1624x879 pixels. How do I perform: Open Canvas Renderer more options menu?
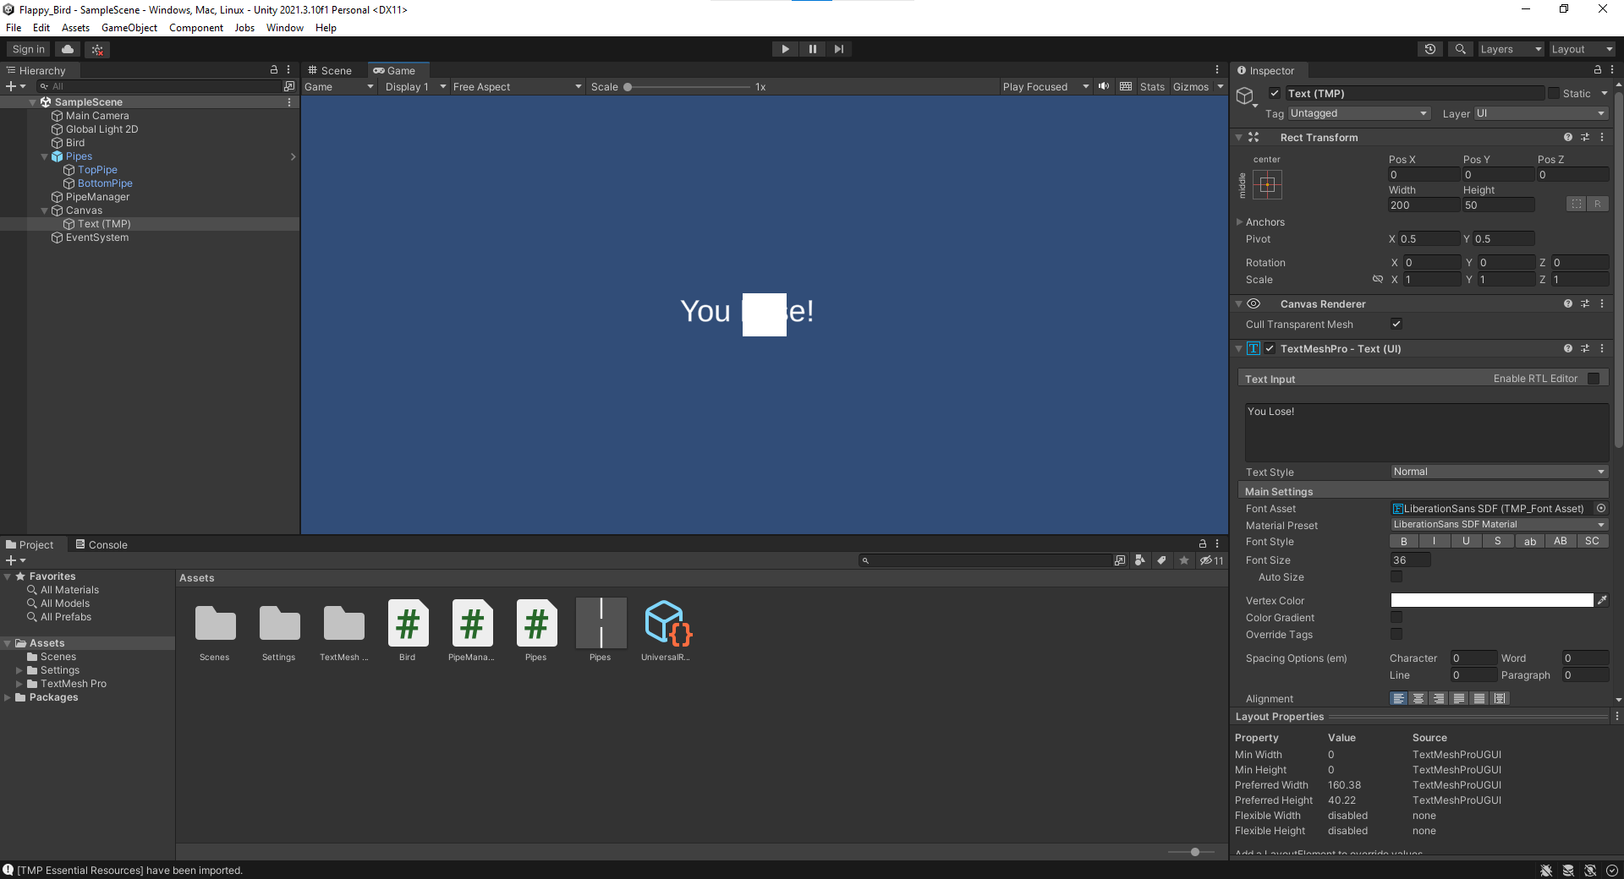point(1602,303)
